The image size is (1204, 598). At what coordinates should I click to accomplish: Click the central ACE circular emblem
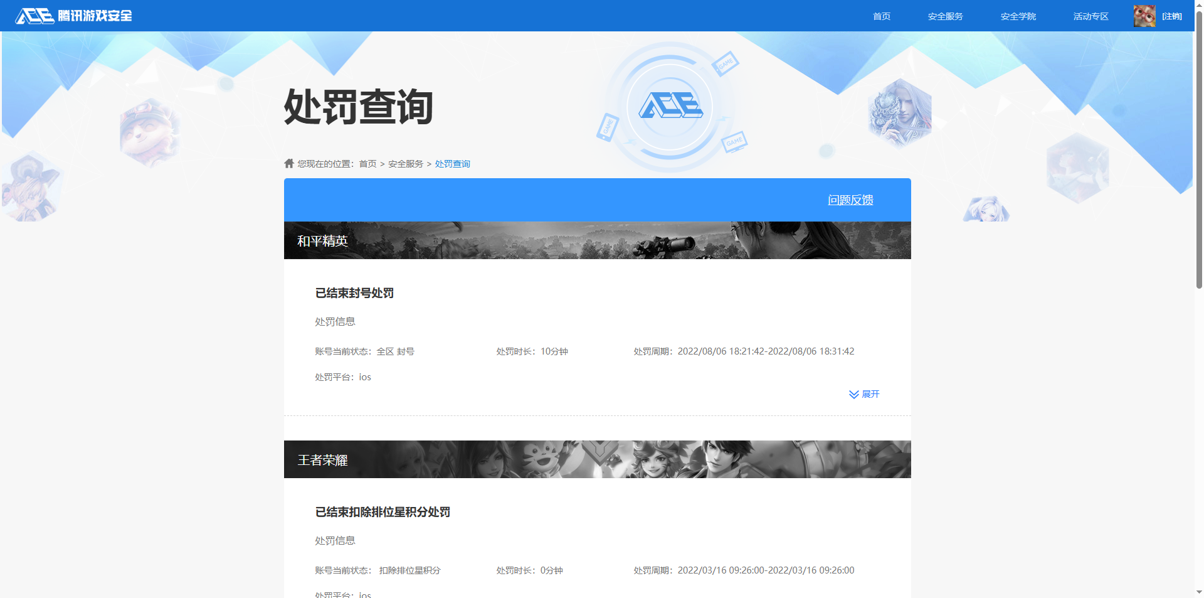point(670,106)
